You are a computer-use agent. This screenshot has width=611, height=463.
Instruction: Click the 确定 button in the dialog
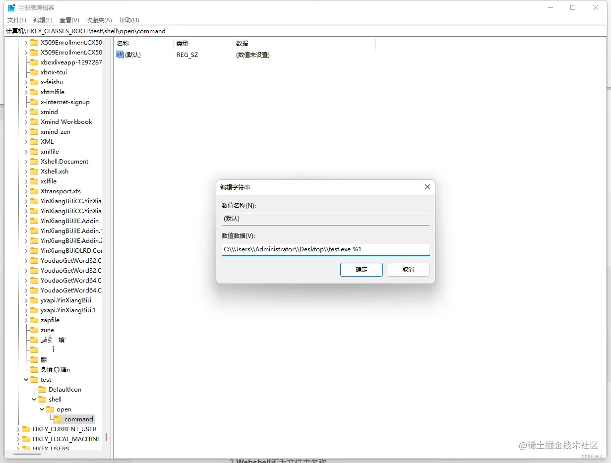[362, 270]
